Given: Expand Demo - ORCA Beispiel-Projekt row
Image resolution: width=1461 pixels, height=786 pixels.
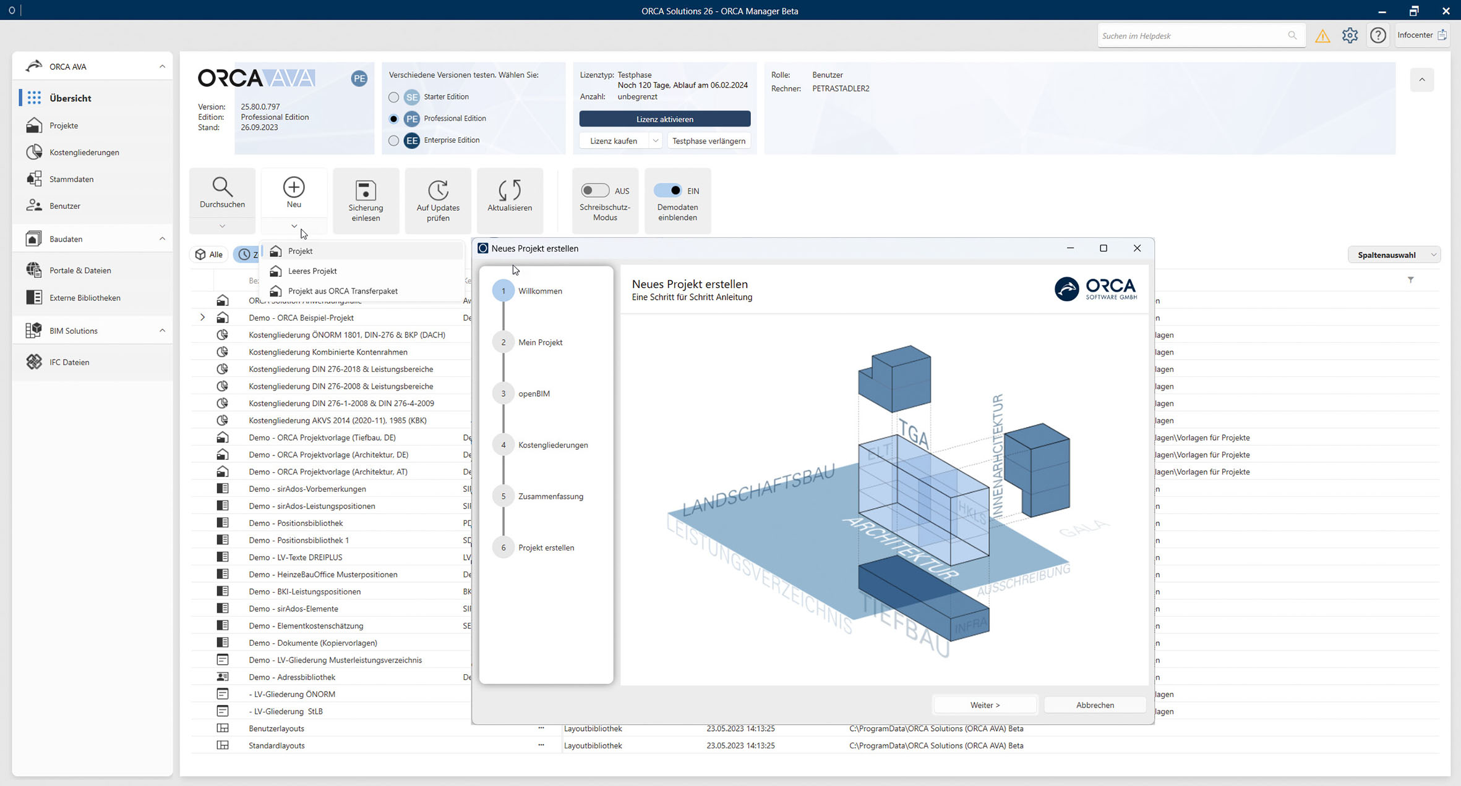Looking at the screenshot, I should pos(202,318).
